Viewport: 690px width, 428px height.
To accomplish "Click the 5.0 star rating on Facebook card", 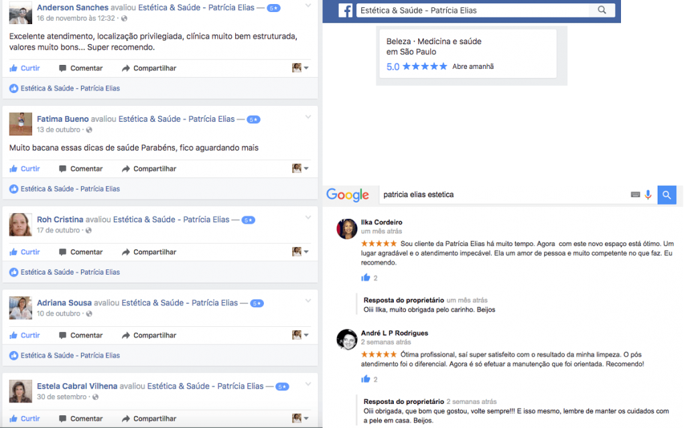I will [417, 66].
